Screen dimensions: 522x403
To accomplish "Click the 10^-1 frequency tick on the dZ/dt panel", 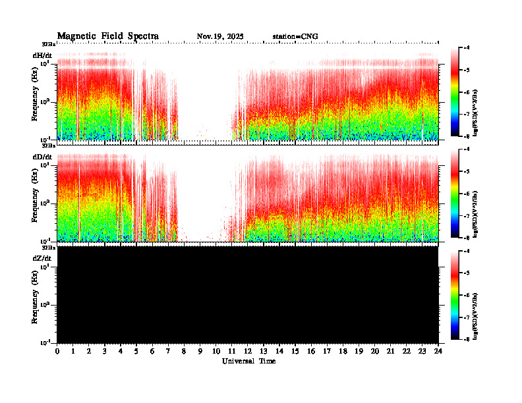I will [x=45, y=342].
